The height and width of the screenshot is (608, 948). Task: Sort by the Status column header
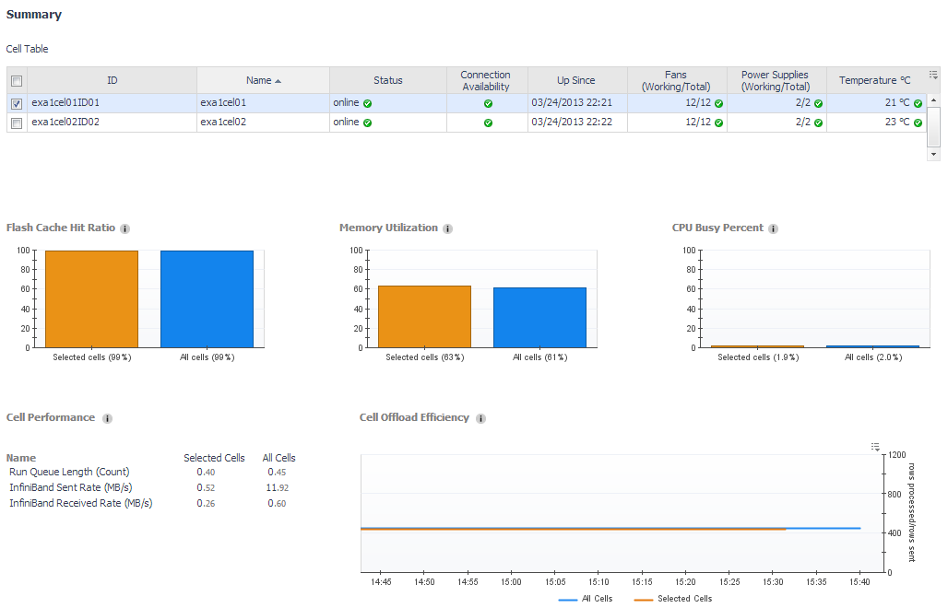pyautogui.click(x=387, y=80)
